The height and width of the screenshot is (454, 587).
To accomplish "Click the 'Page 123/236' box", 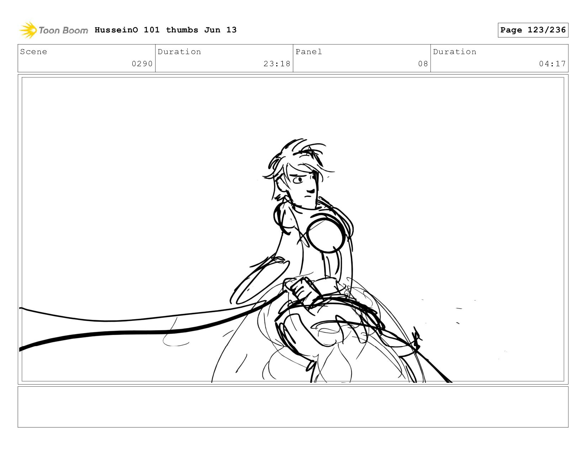I will (533, 30).
